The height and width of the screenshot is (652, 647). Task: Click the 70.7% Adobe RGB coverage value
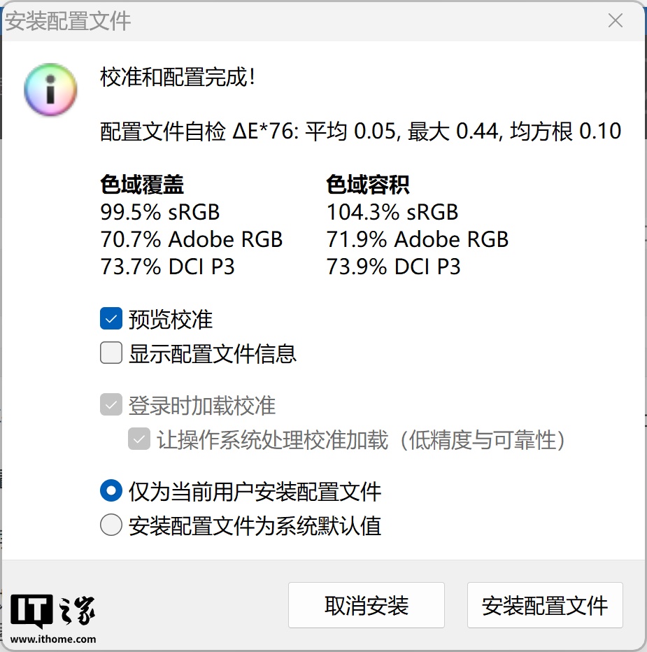coord(191,239)
